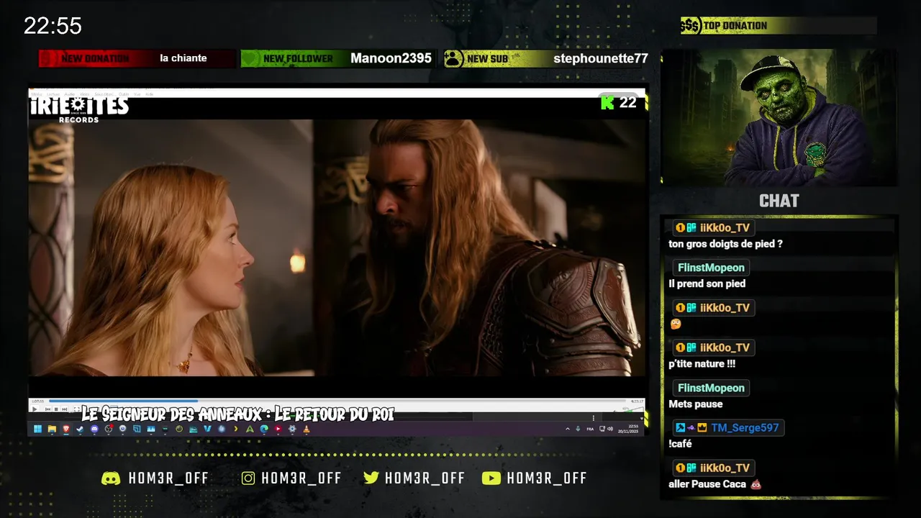Stop playback with VLC stop button

point(56,409)
